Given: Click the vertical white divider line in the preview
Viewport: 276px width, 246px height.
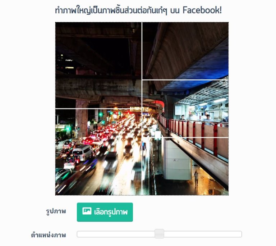Looking at the screenshot, I should click(142, 109).
